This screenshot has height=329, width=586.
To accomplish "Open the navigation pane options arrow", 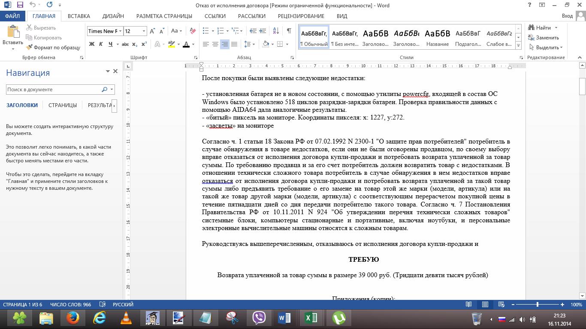I will click(x=108, y=71).
